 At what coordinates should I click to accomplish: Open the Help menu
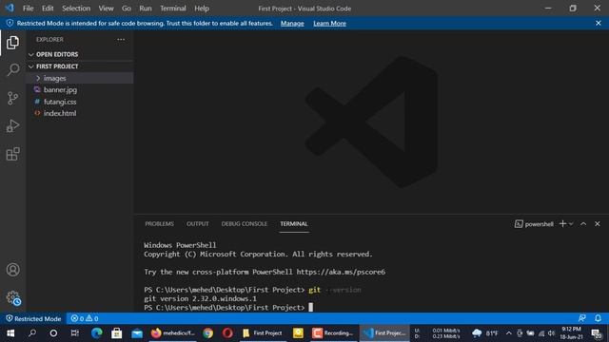coord(202,9)
